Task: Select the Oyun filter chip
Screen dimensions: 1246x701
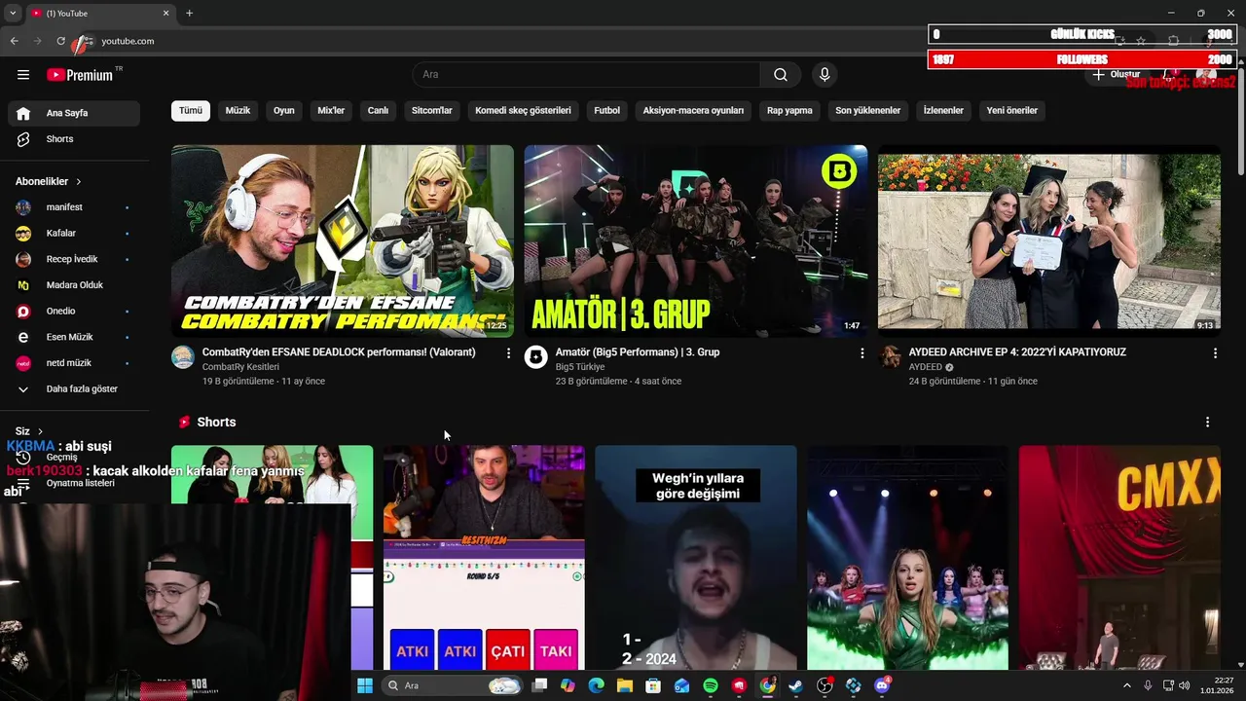Action: point(284,110)
